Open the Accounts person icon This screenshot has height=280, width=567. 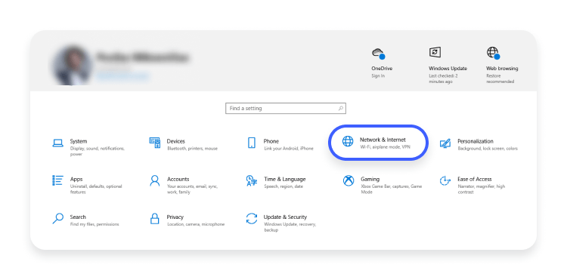[x=155, y=180]
